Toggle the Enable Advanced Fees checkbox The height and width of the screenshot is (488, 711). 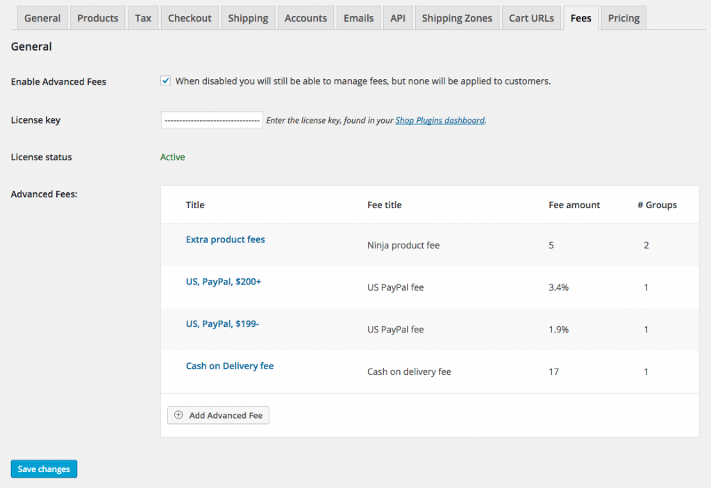[x=165, y=80]
